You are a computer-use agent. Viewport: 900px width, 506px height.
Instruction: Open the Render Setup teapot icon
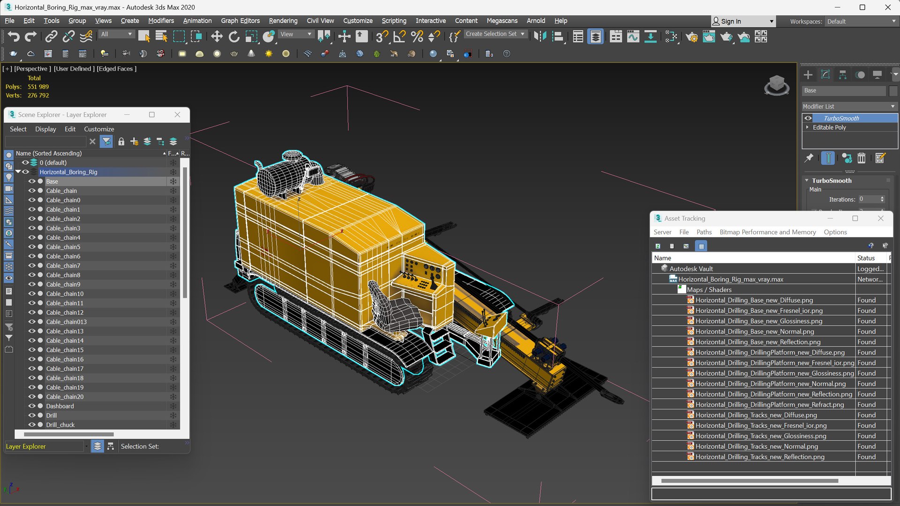coord(691,37)
